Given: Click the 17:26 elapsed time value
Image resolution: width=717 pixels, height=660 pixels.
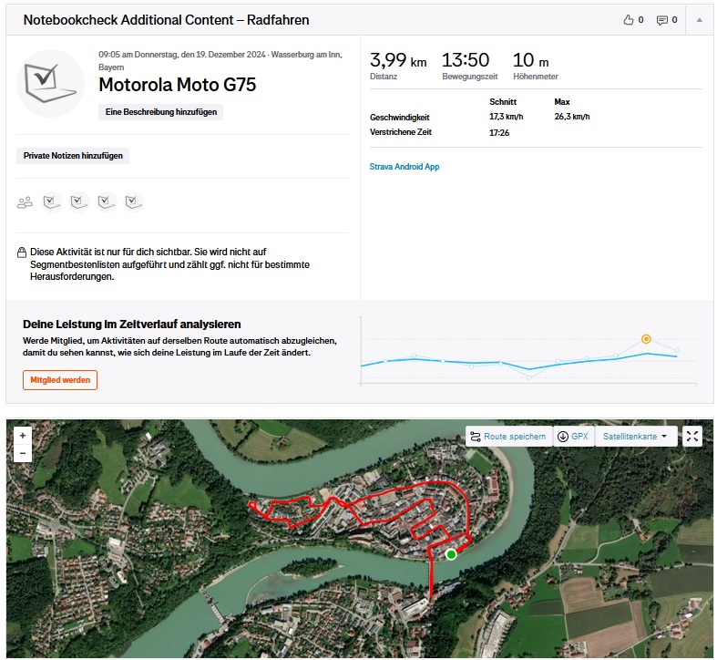Looking at the screenshot, I should pyautogui.click(x=499, y=133).
